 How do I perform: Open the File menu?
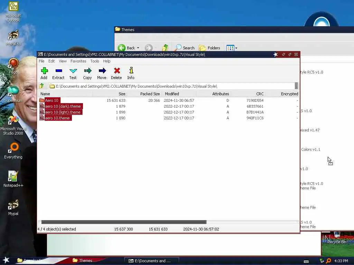click(x=41, y=61)
